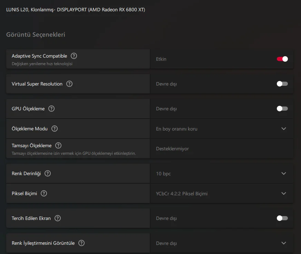
Task: Expand the Renk İyileştirmesini Görüntüle dropdown
Action: point(284,243)
